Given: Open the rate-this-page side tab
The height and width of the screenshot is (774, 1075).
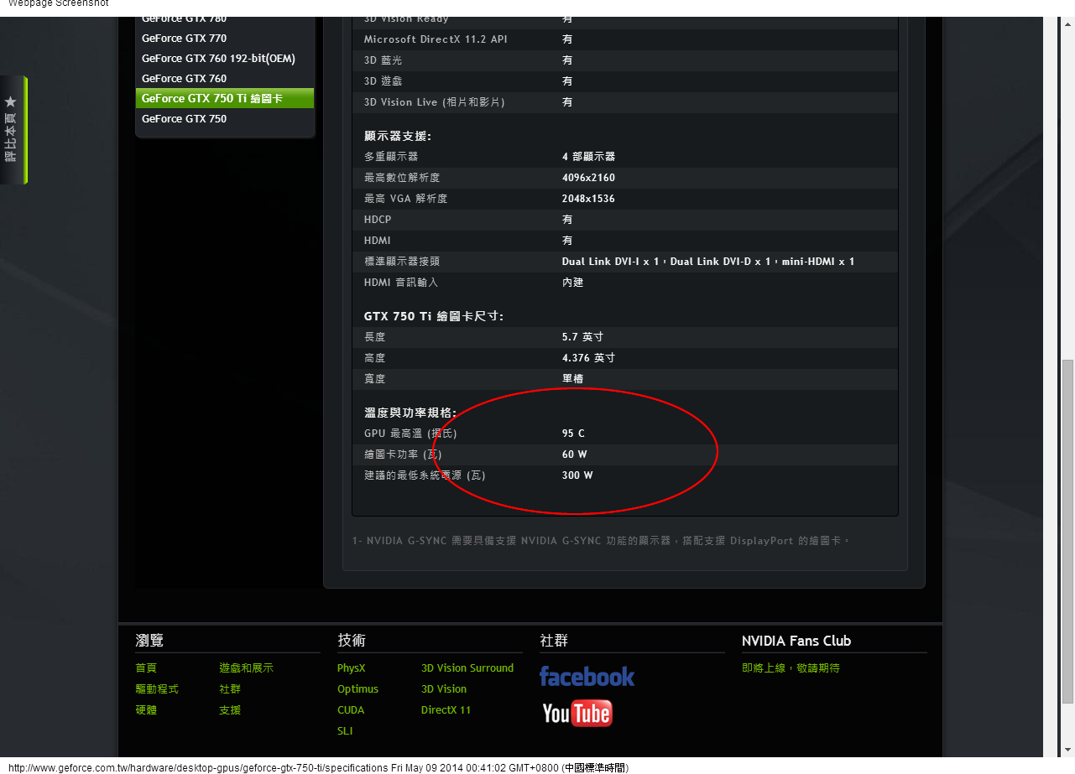Looking at the screenshot, I should click(13, 130).
